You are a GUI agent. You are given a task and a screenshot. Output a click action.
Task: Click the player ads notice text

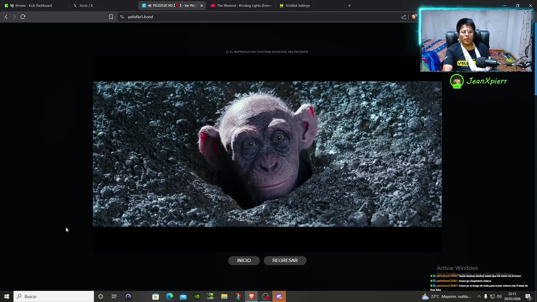pyautogui.click(x=267, y=52)
